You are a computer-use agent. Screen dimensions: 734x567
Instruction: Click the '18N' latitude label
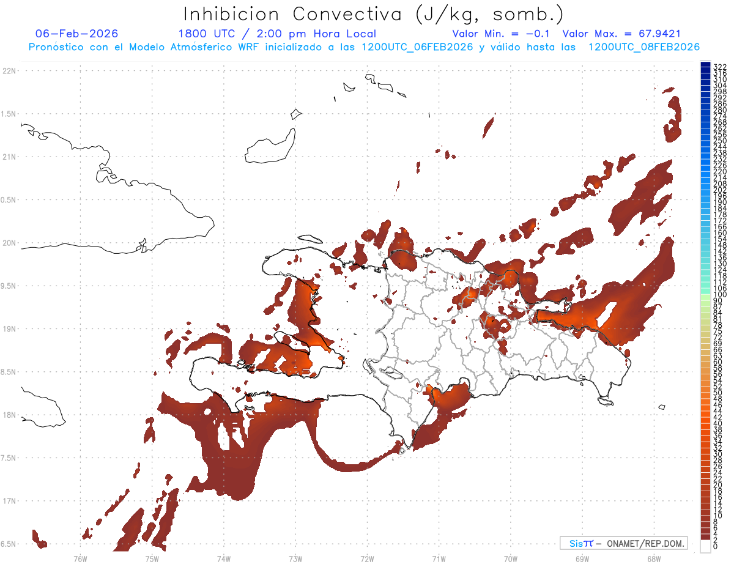click(x=10, y=415)
